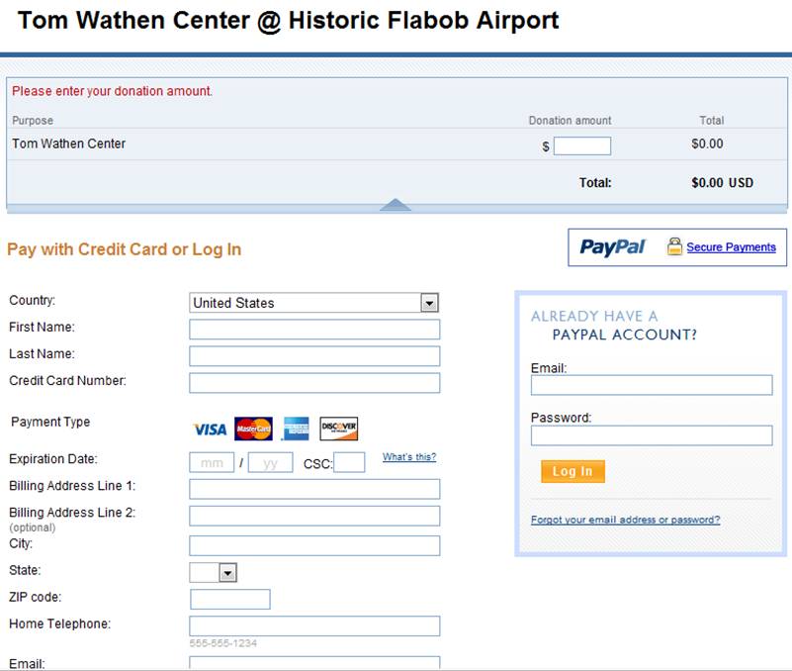Viewport: 792px width, 671px height.
Task: Click the padlock secure icon
Action: (x=674, y=246)
